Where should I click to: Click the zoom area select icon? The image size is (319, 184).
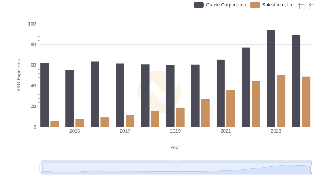301,6
